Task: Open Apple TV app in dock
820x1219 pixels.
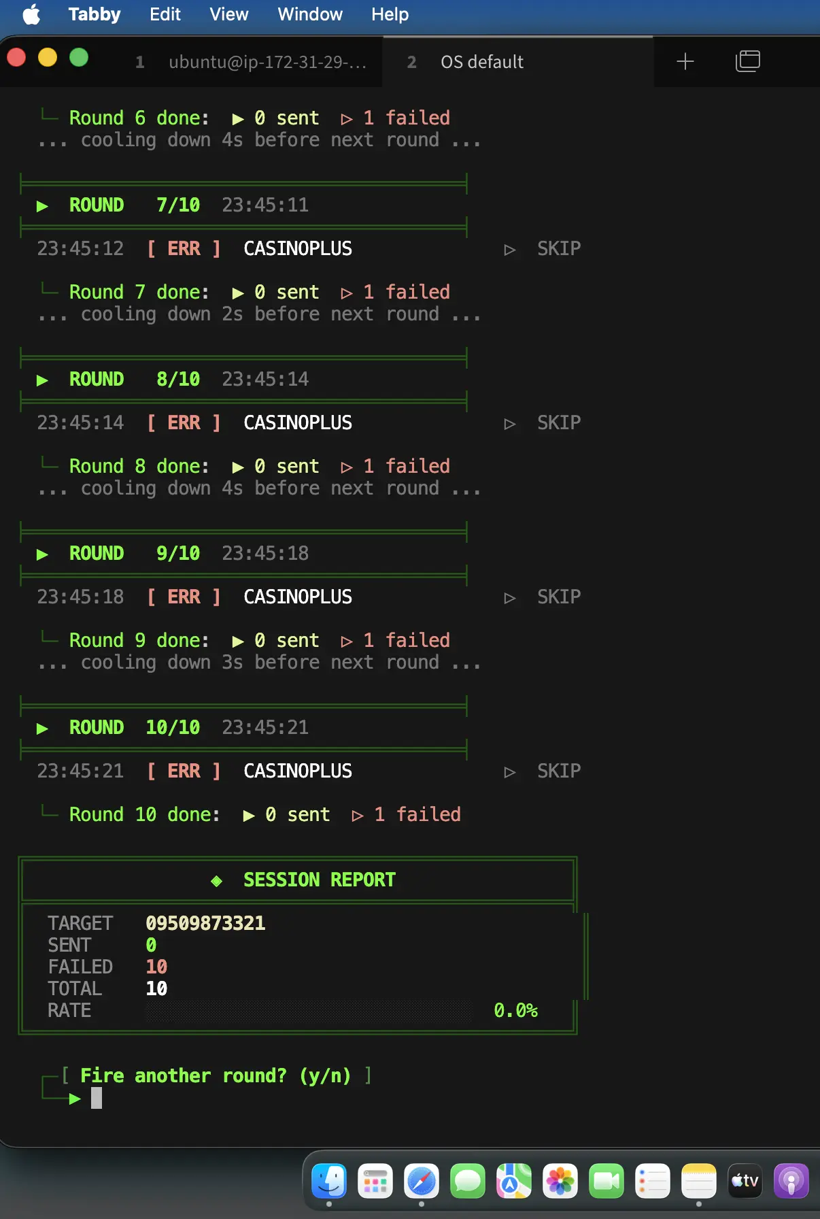Action: click(x=745, y=1181)
